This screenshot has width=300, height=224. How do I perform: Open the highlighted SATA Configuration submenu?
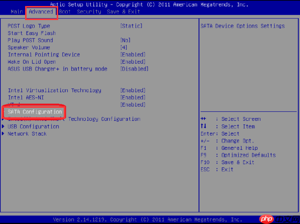point(35,112)
